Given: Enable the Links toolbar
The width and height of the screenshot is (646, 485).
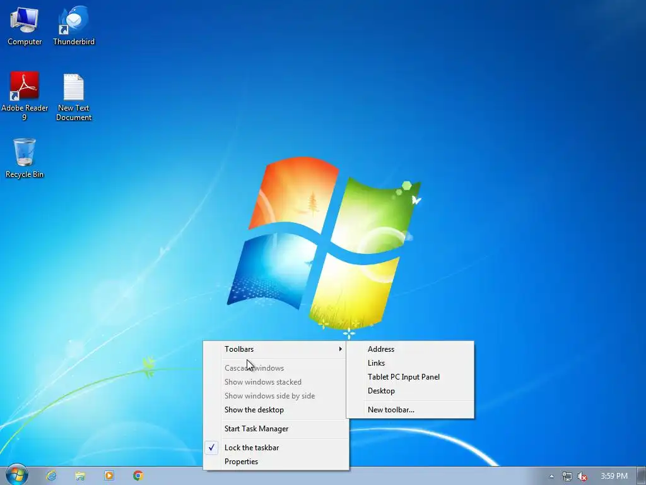Looking at the screenshot, I should [x=410, y=363].
